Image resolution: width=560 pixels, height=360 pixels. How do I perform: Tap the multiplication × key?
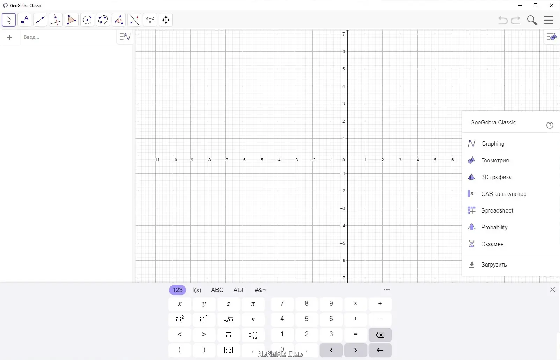pos(356,304)
